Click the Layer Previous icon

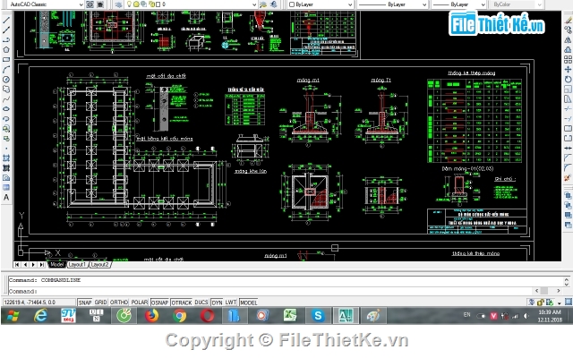pyautogui.click(x=273, y=4)
